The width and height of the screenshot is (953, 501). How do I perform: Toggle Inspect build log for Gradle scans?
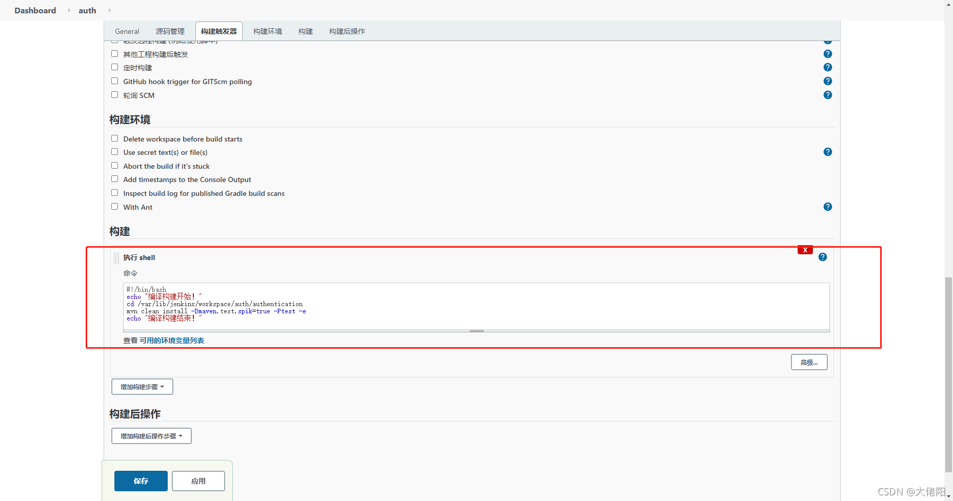(115, 193)
